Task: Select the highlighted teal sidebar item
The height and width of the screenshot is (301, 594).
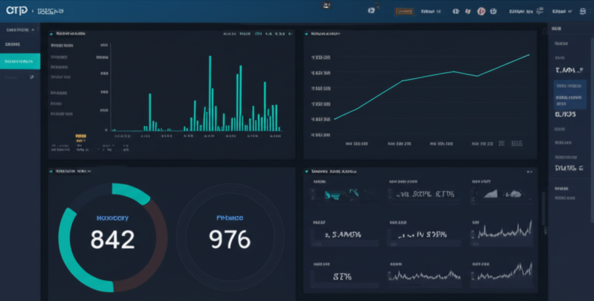Action: pyautogui.click(x=20, y=61)
